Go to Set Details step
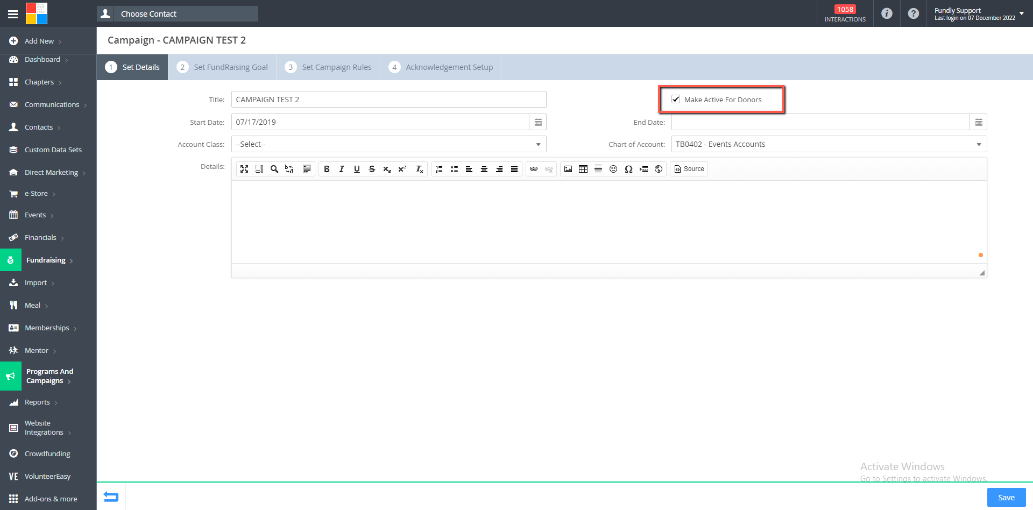Image resolution: width=1033 pixels, height=510 pixels. tap(132, 67)
